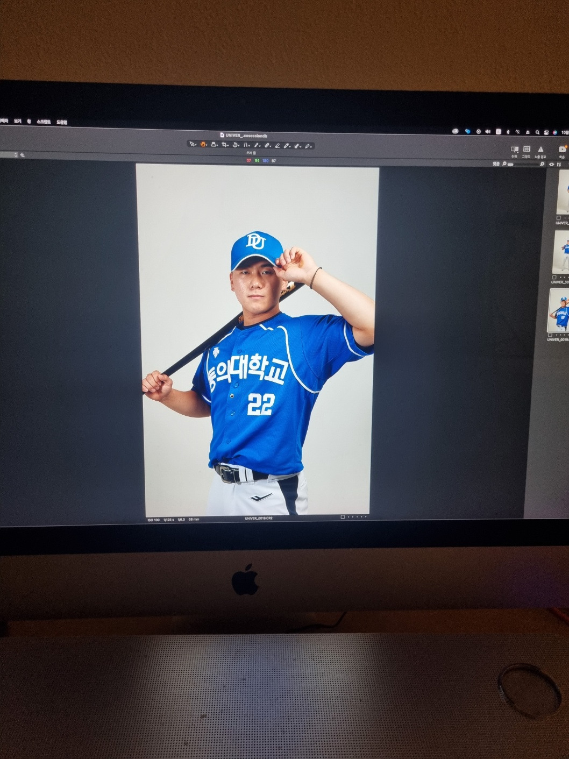Toggle color tag box under middle thumbnail
569x759 pixels.
click(554, 277)
